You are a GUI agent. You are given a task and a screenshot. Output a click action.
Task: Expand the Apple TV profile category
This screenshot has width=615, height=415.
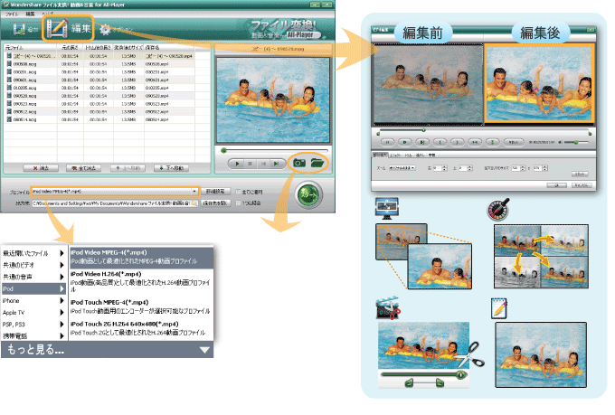pyautogui.click(x=33, y=313)
